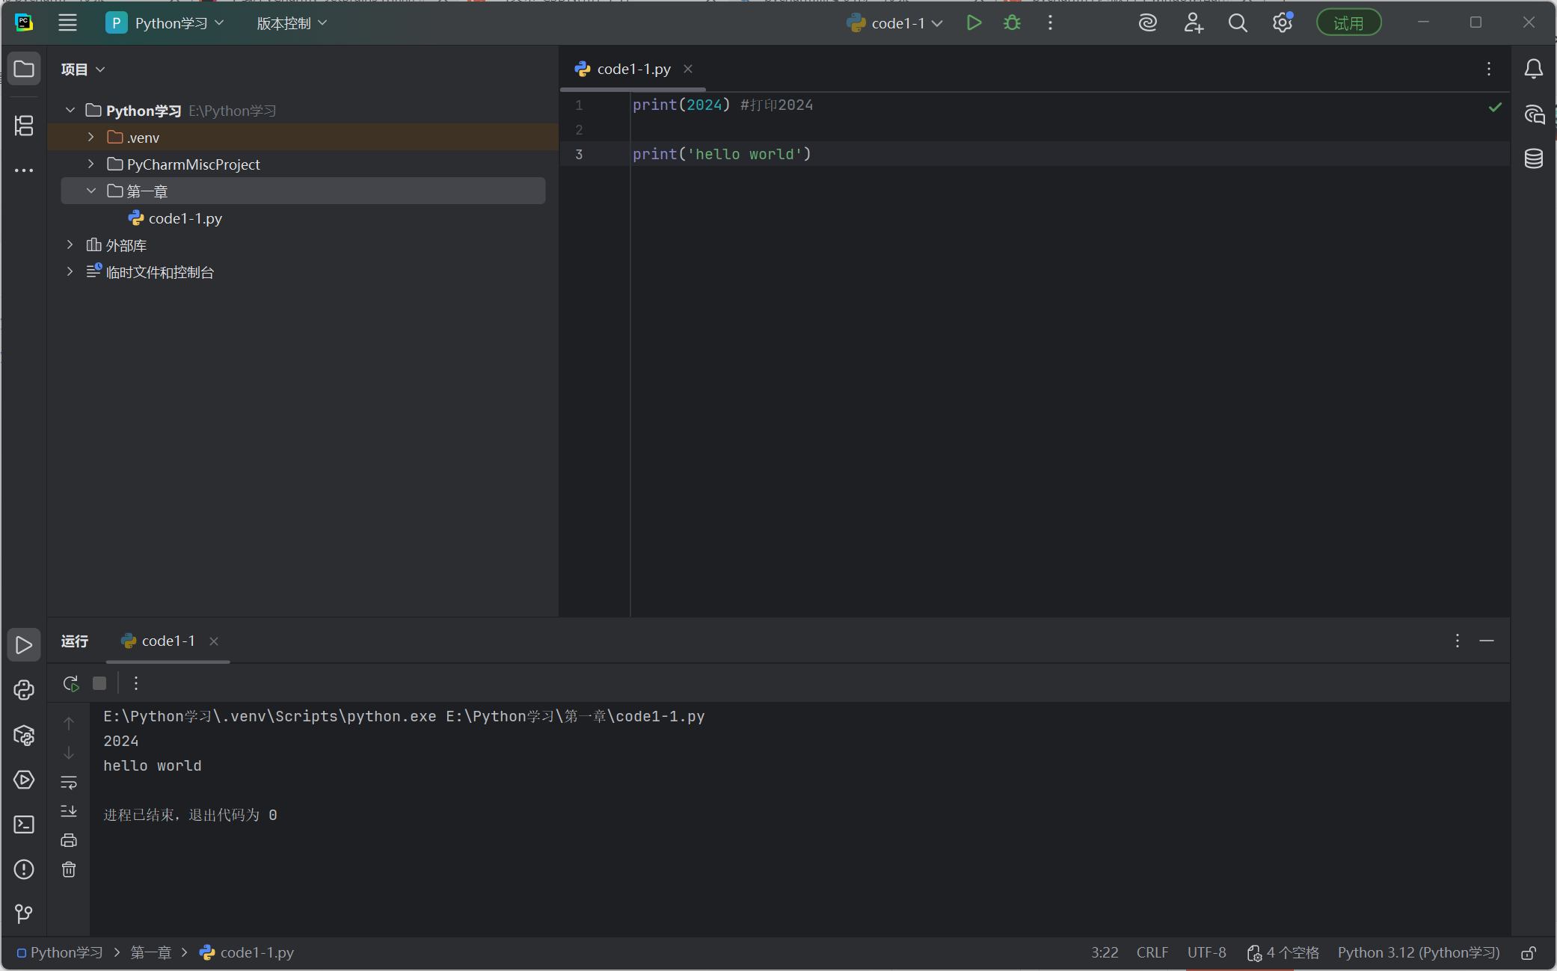Open the Database tool window
This screenshot has height=971, width=1557.
pyautogui.click(x=1533, y=158)
